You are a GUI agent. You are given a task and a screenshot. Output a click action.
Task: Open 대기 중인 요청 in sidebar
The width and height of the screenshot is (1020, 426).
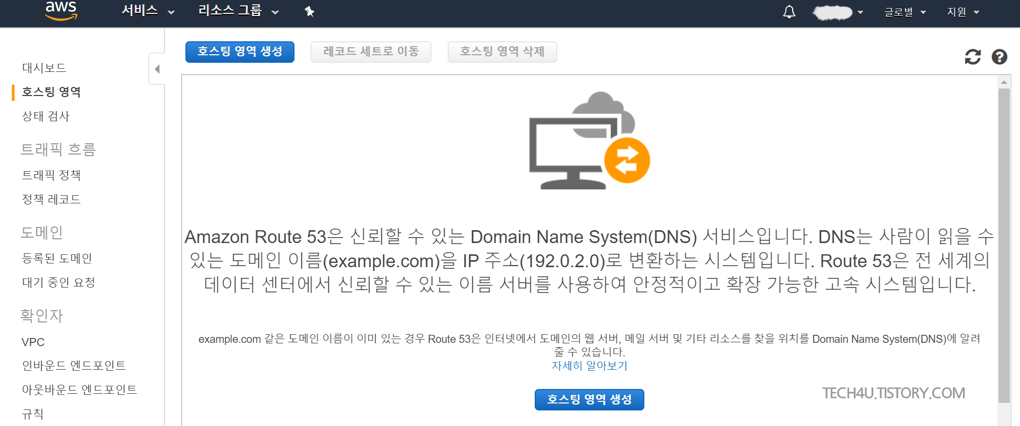[x=59, y=283]
